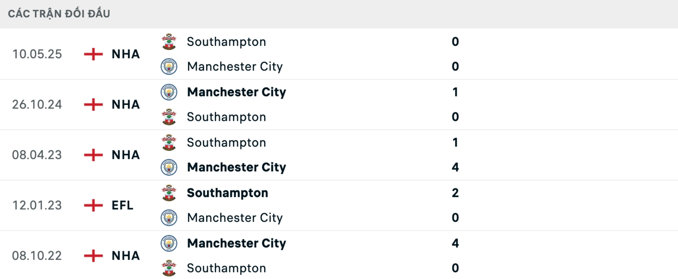Select NHA competition label for 10.05.25
678x279 pixels.
tap(126, 54)
